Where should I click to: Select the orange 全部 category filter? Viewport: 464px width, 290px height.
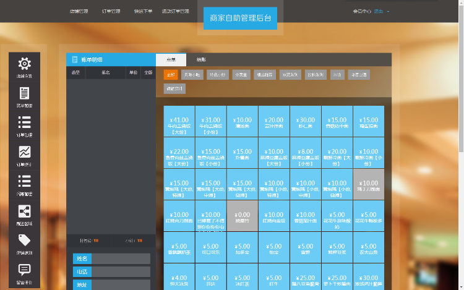pyautogui.click(x=171, y=75)
